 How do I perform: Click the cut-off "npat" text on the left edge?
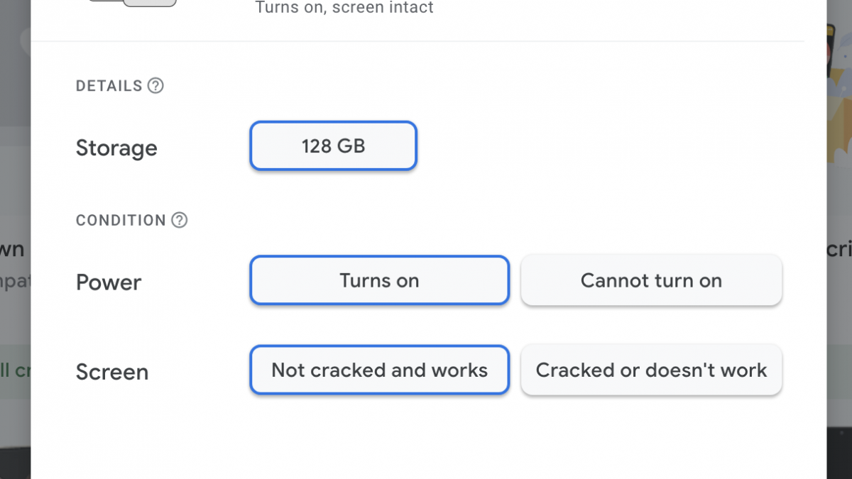pyautogui.click(x=14, y=281)
